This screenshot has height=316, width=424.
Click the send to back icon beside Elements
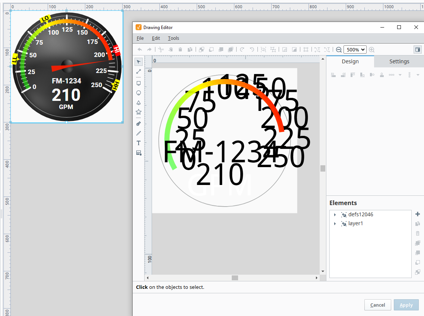coord(418,272)
